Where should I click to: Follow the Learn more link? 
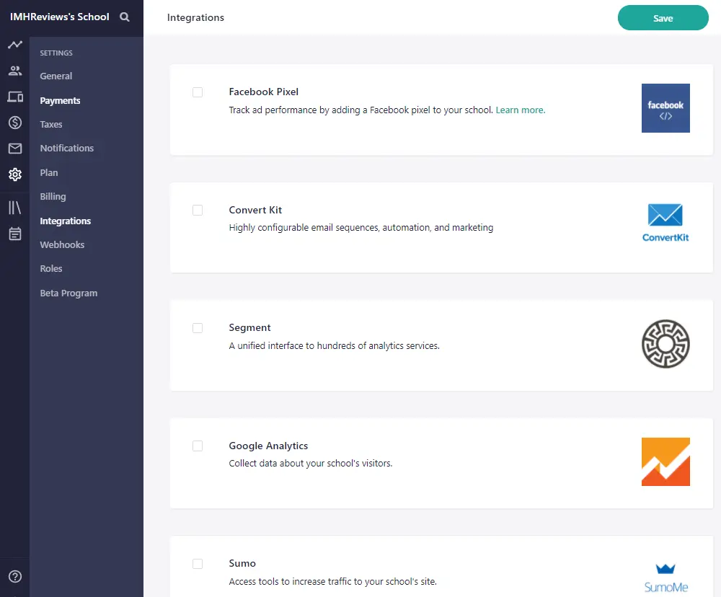[520, 110]
